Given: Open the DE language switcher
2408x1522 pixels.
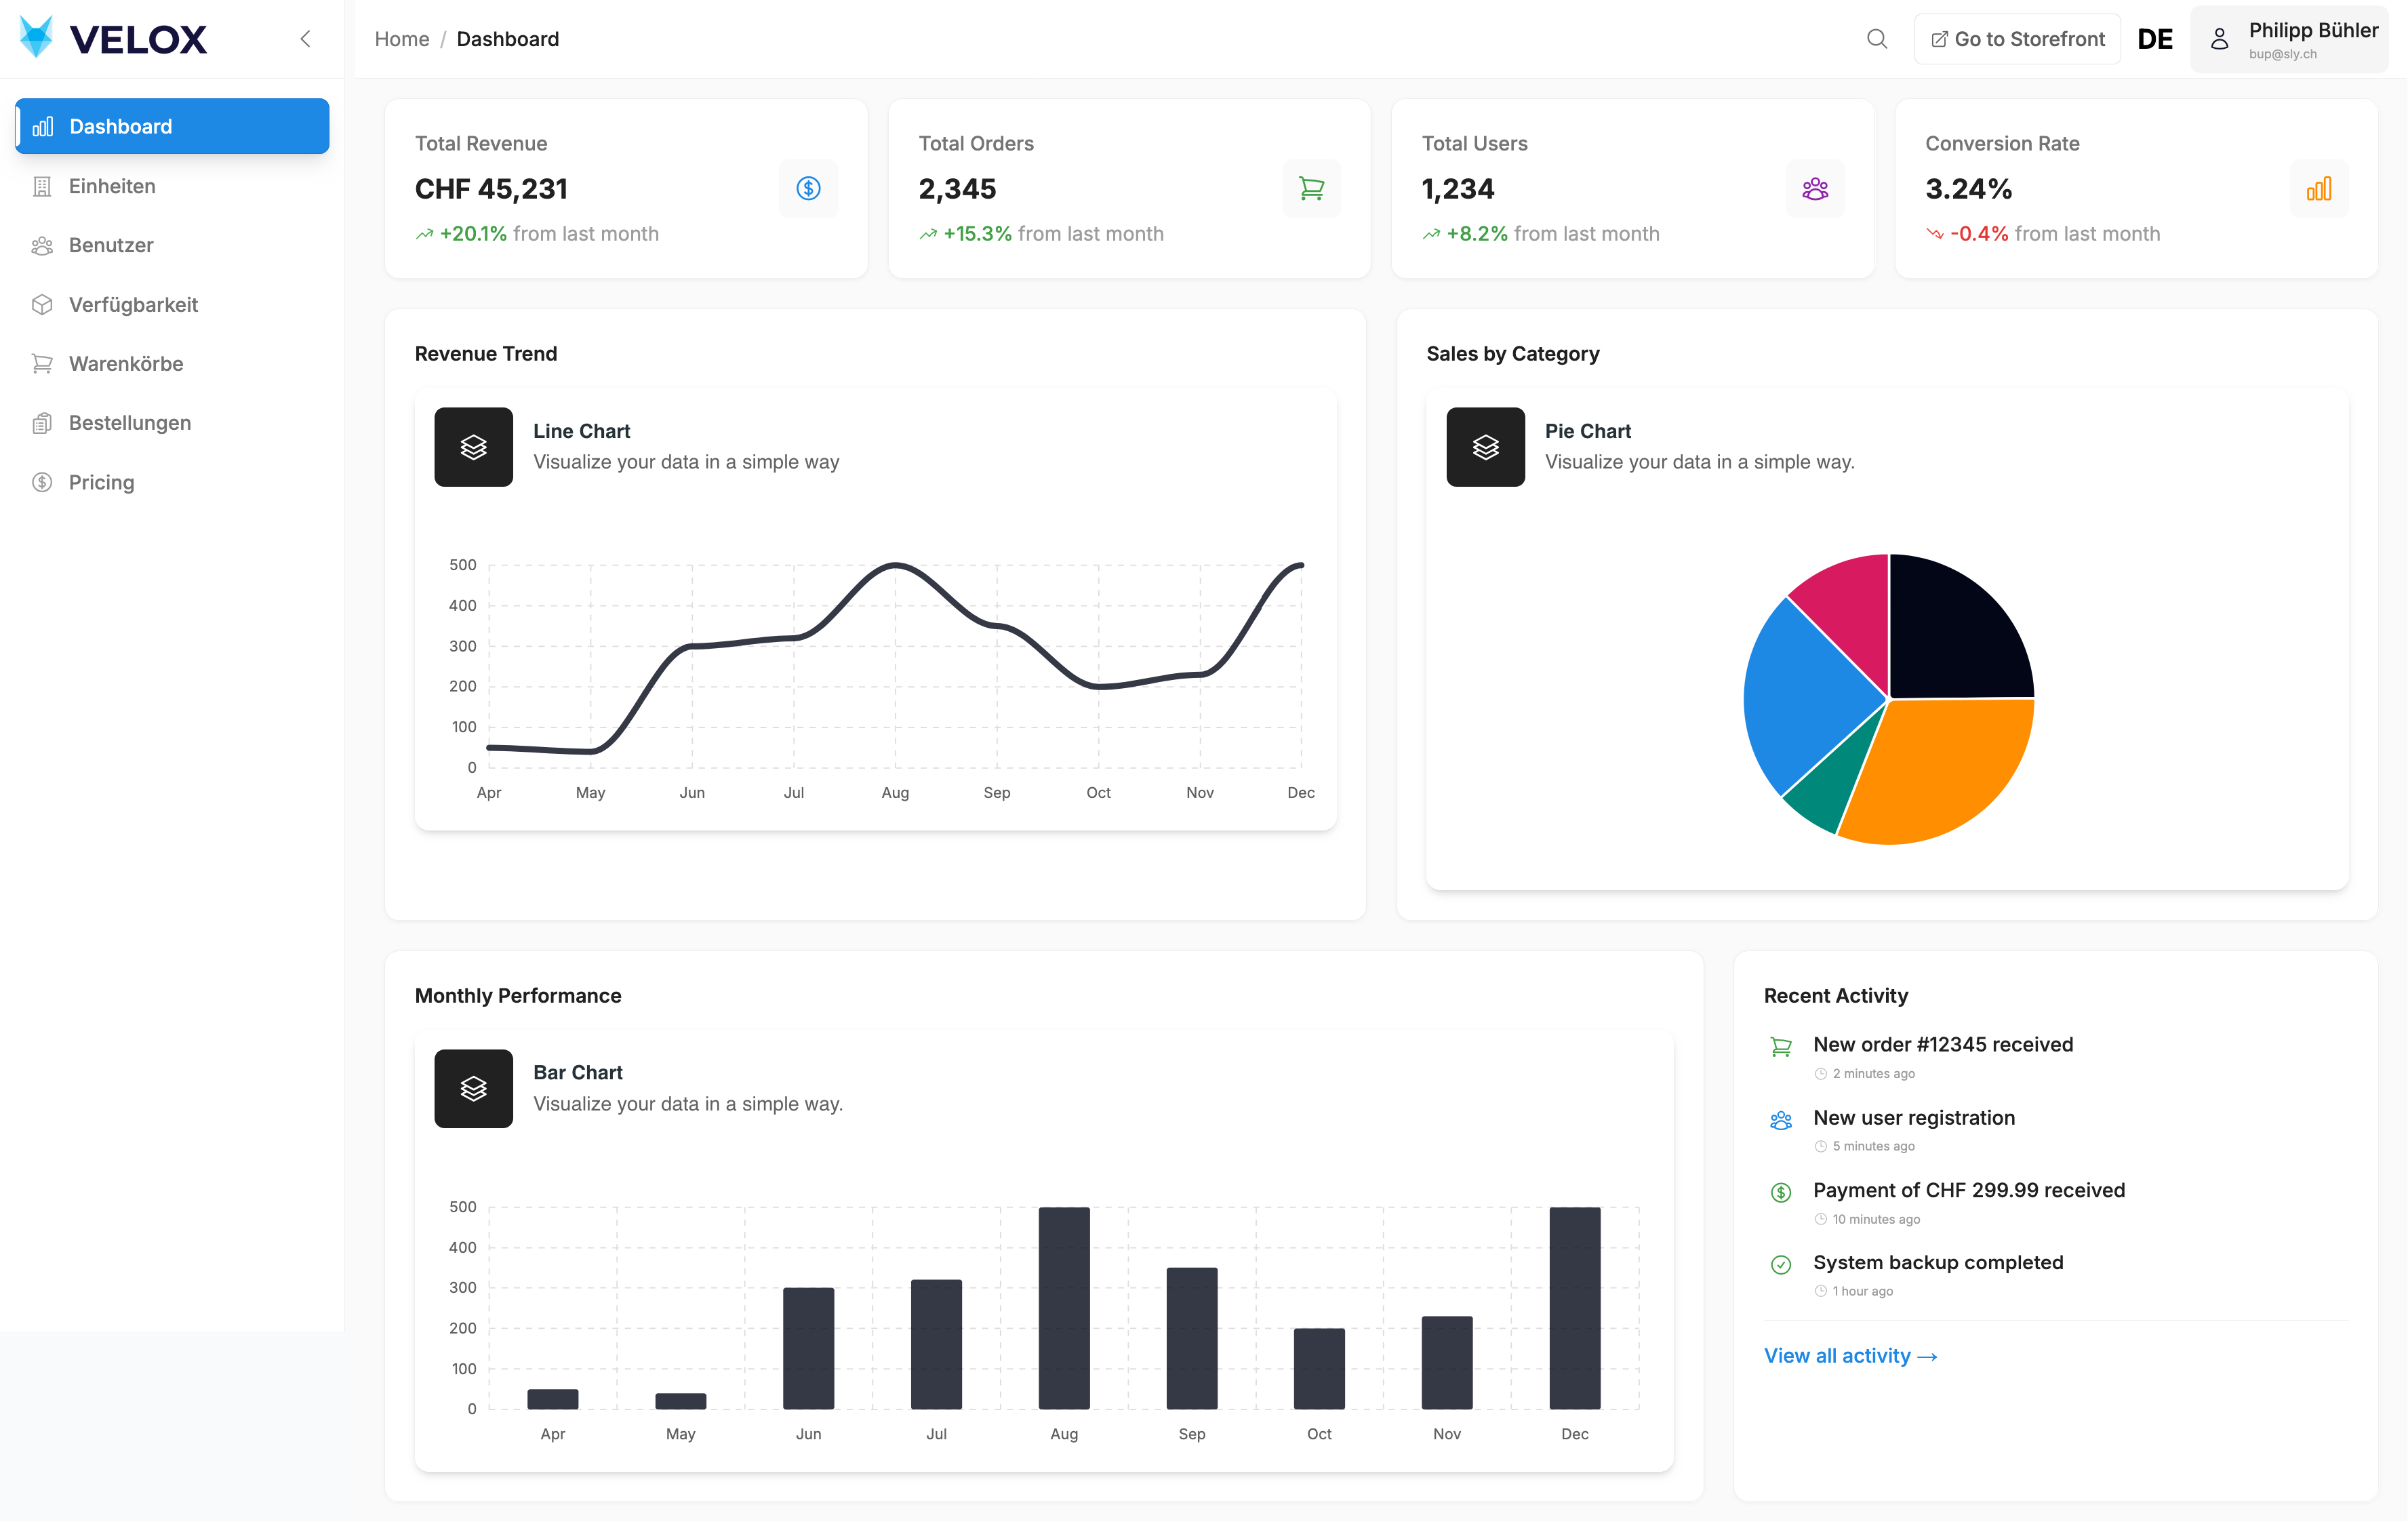Looking at the screenshot, I should [x=2154, y=39].
